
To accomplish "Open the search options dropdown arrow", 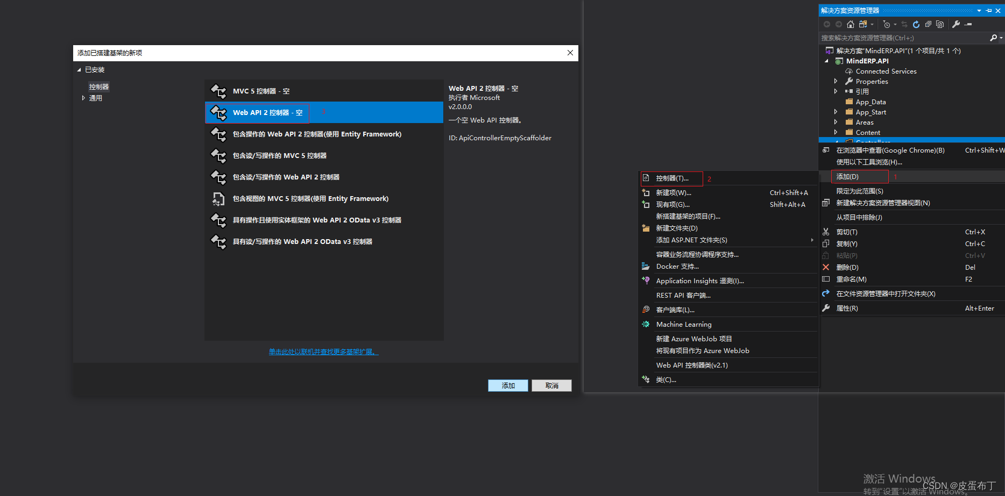I will click(x=1001, y=38).
